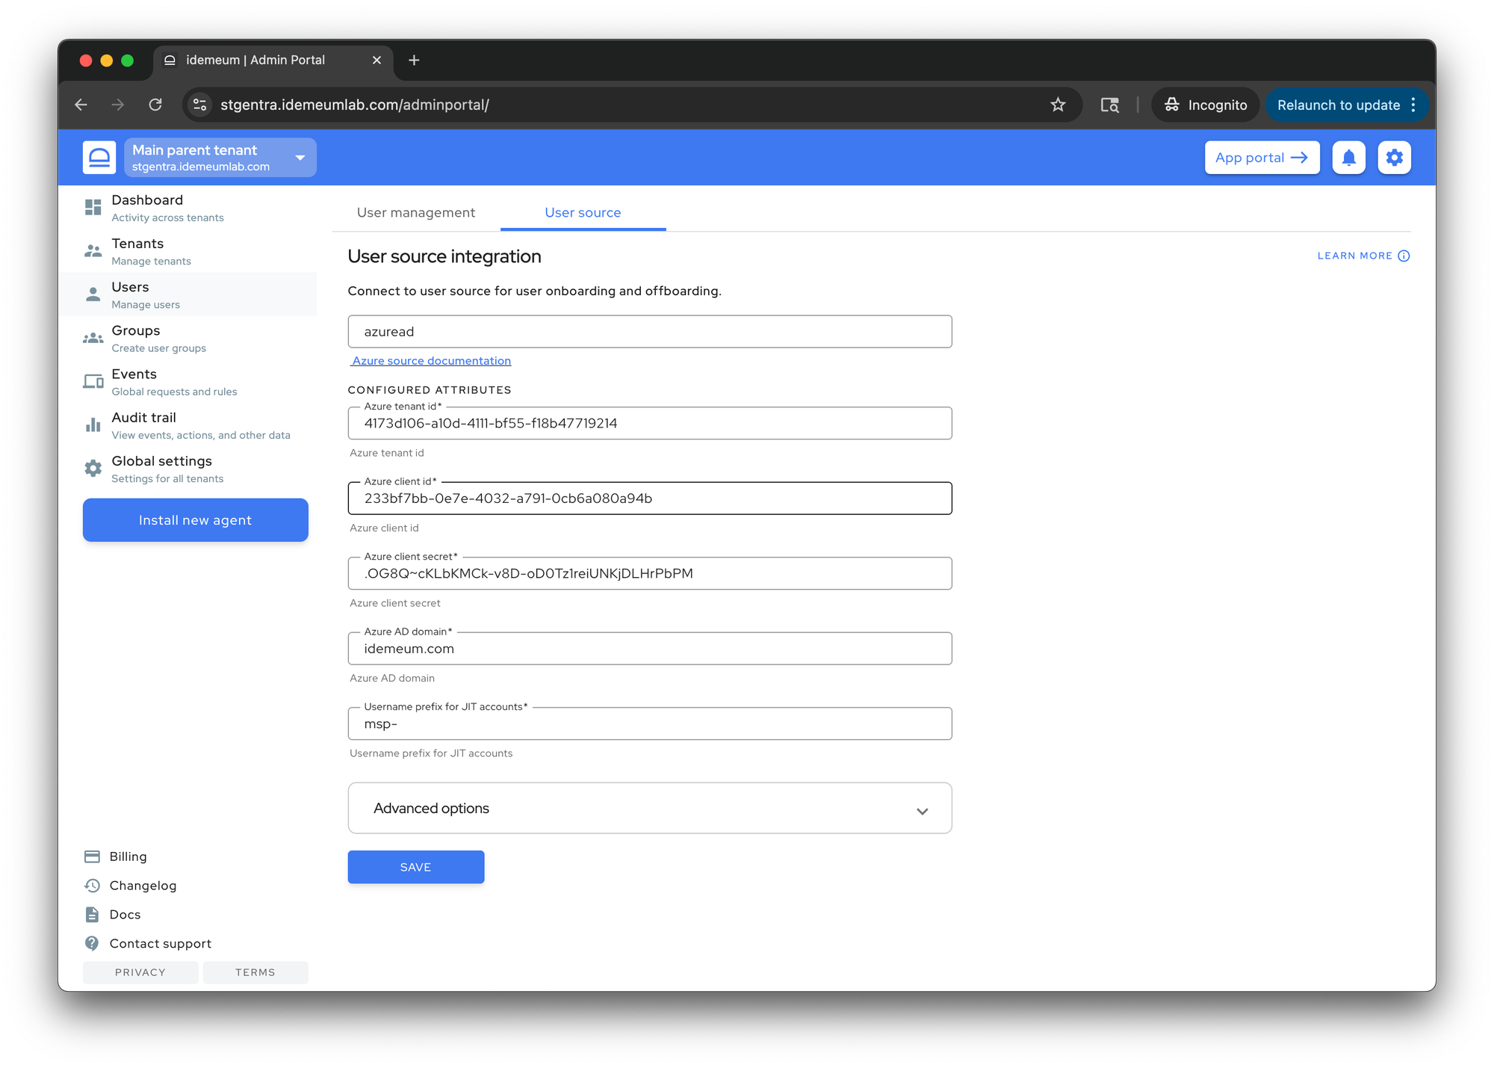Image resolution: width=1494 pixels, height=1068 pixels.
Task: Click the Azure tenant id field
Action: [650, 424]
